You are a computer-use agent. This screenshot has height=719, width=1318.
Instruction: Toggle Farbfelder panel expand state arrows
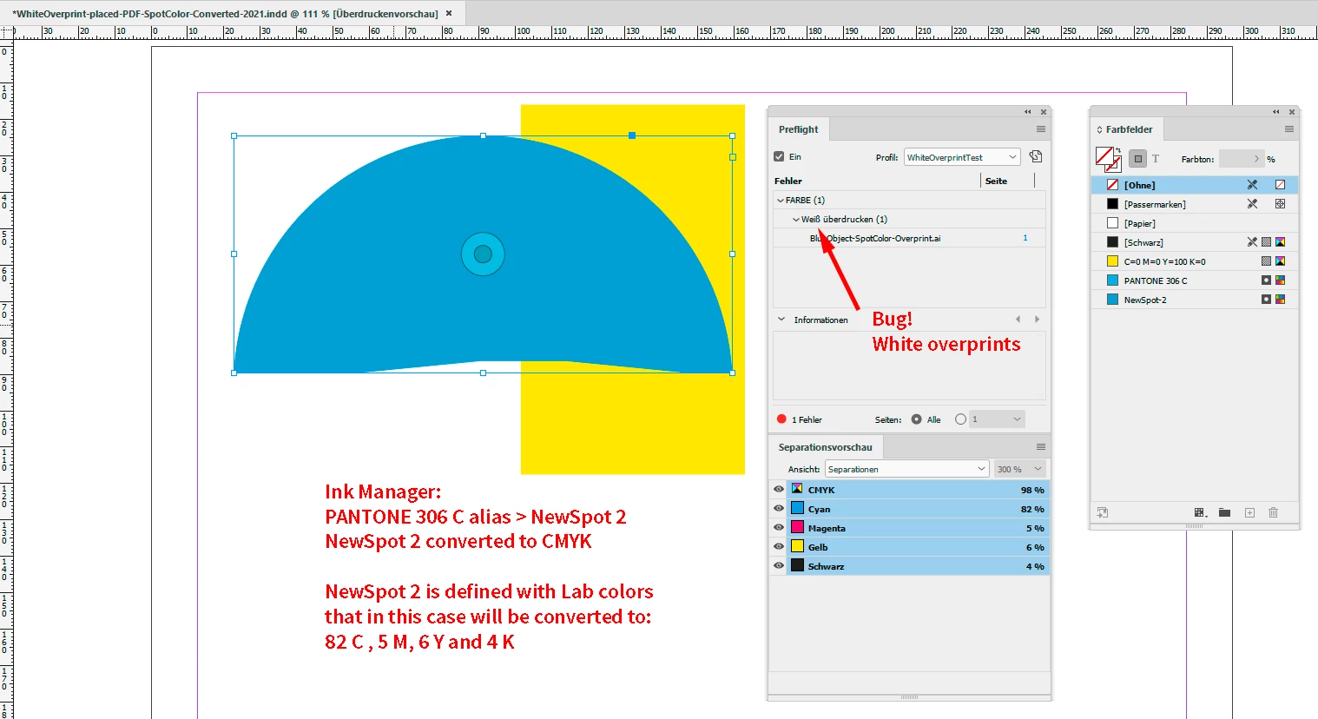(x=1099, y=129)
